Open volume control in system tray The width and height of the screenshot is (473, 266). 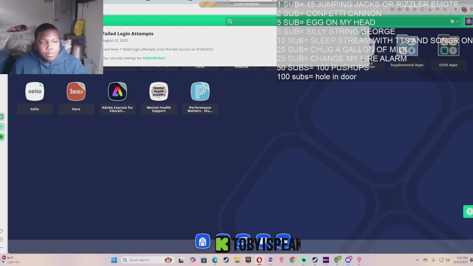(448, 260)
